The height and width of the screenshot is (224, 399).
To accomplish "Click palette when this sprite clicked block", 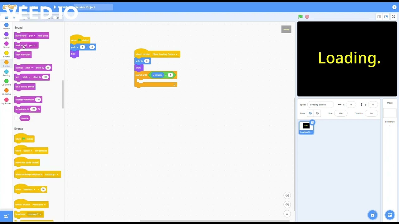I will pos(27,162).
